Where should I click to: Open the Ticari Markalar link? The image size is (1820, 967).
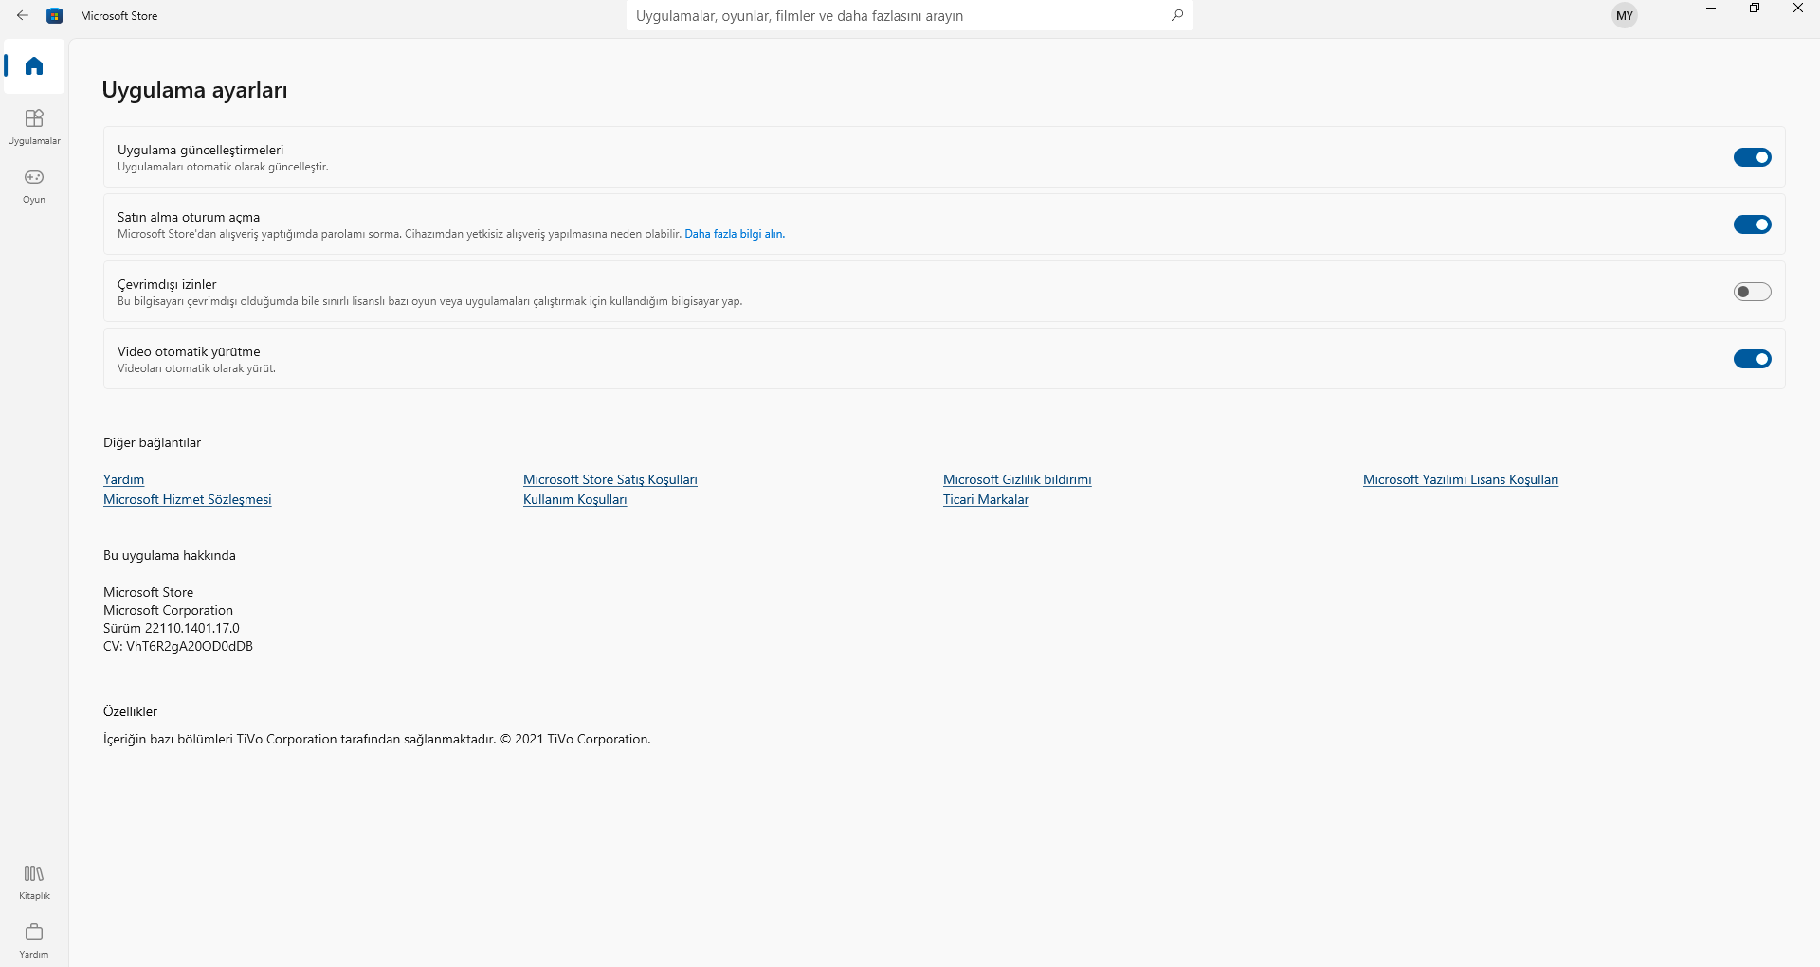pyautogui.click(x=986, y=499)
